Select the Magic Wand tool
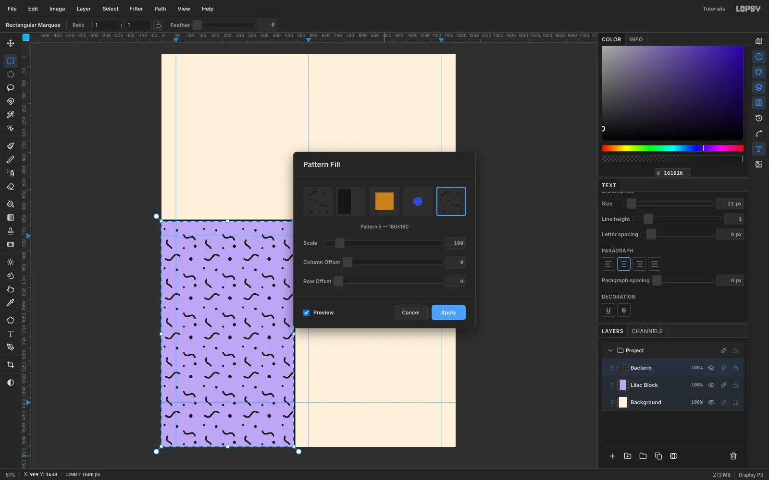 [11, 115]
